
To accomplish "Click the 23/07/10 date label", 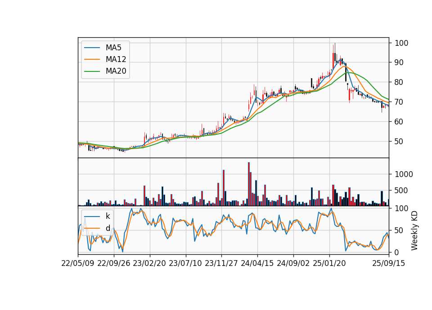I will pyautogui.click(x=185, y=263).
